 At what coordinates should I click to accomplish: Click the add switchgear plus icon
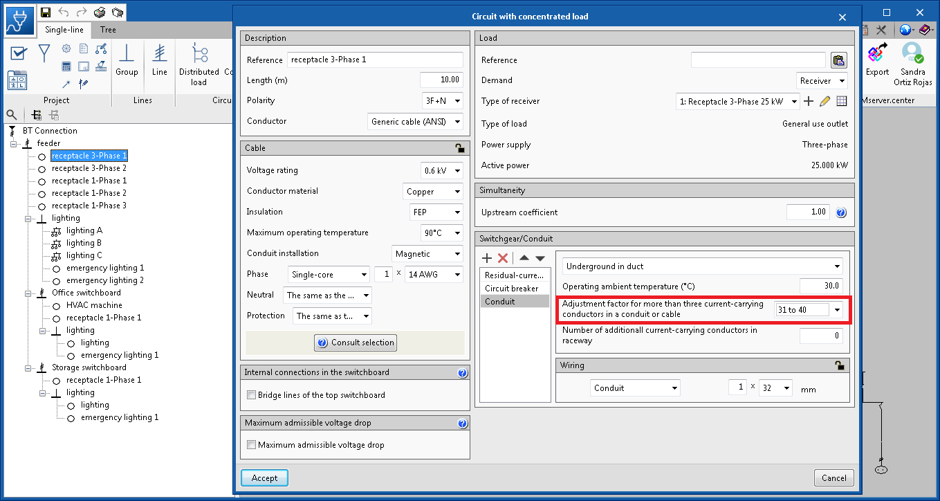[487, 258]
